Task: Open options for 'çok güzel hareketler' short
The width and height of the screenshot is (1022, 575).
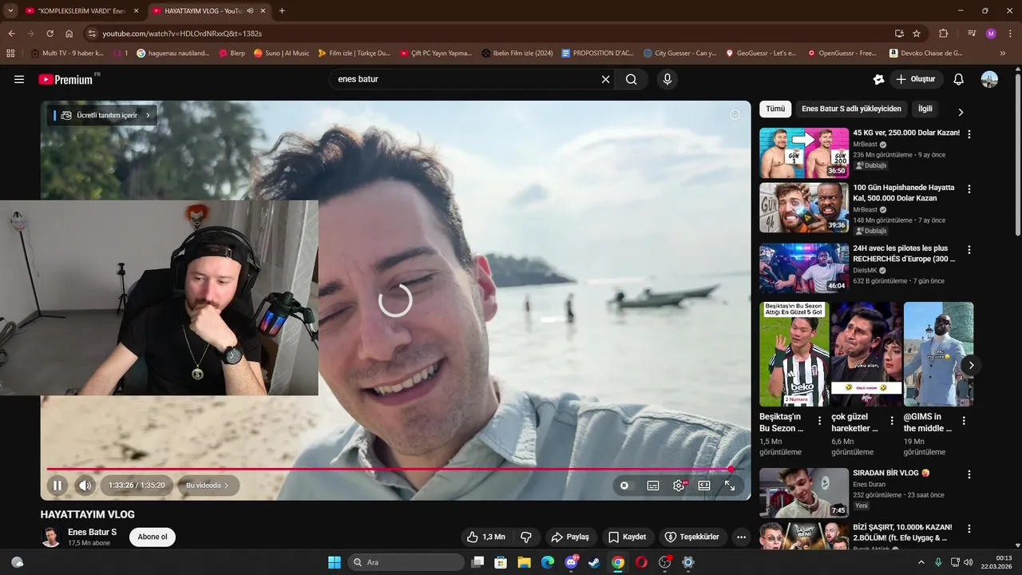Action: (892, 421)
